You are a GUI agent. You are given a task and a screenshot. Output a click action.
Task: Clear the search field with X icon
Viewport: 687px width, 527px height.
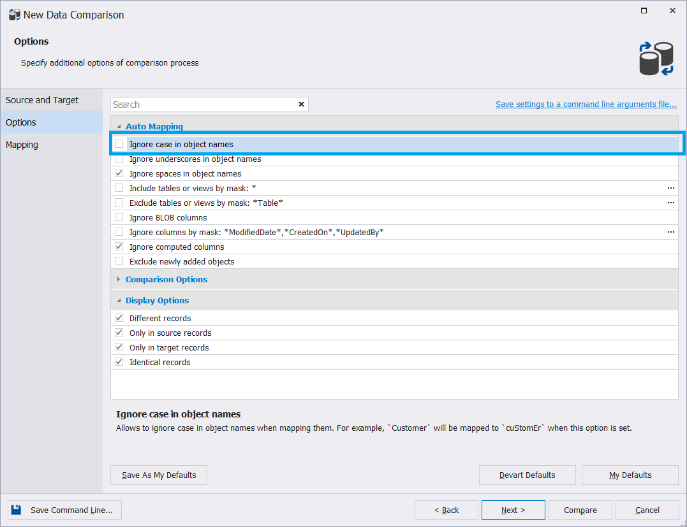pos(301,105)
